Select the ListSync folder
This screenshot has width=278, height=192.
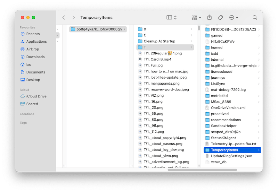point(232,84)
